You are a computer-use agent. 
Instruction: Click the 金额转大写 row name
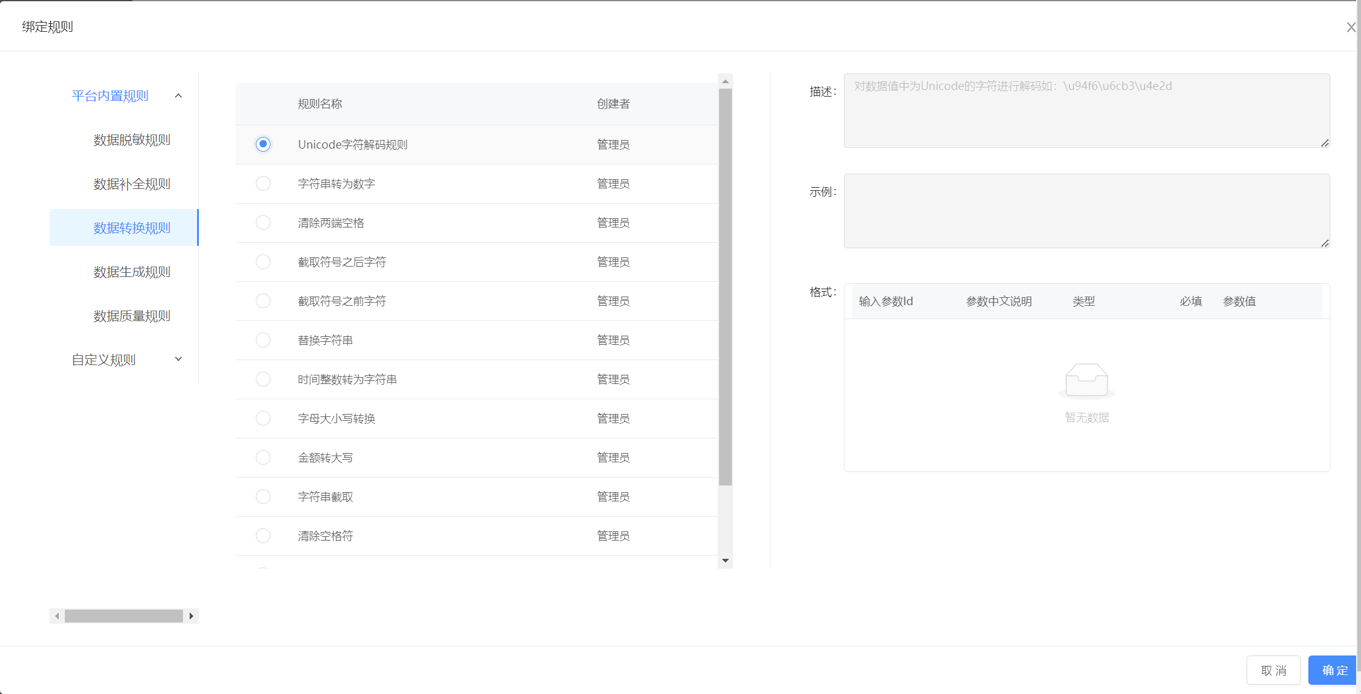(x=326, y=458)
